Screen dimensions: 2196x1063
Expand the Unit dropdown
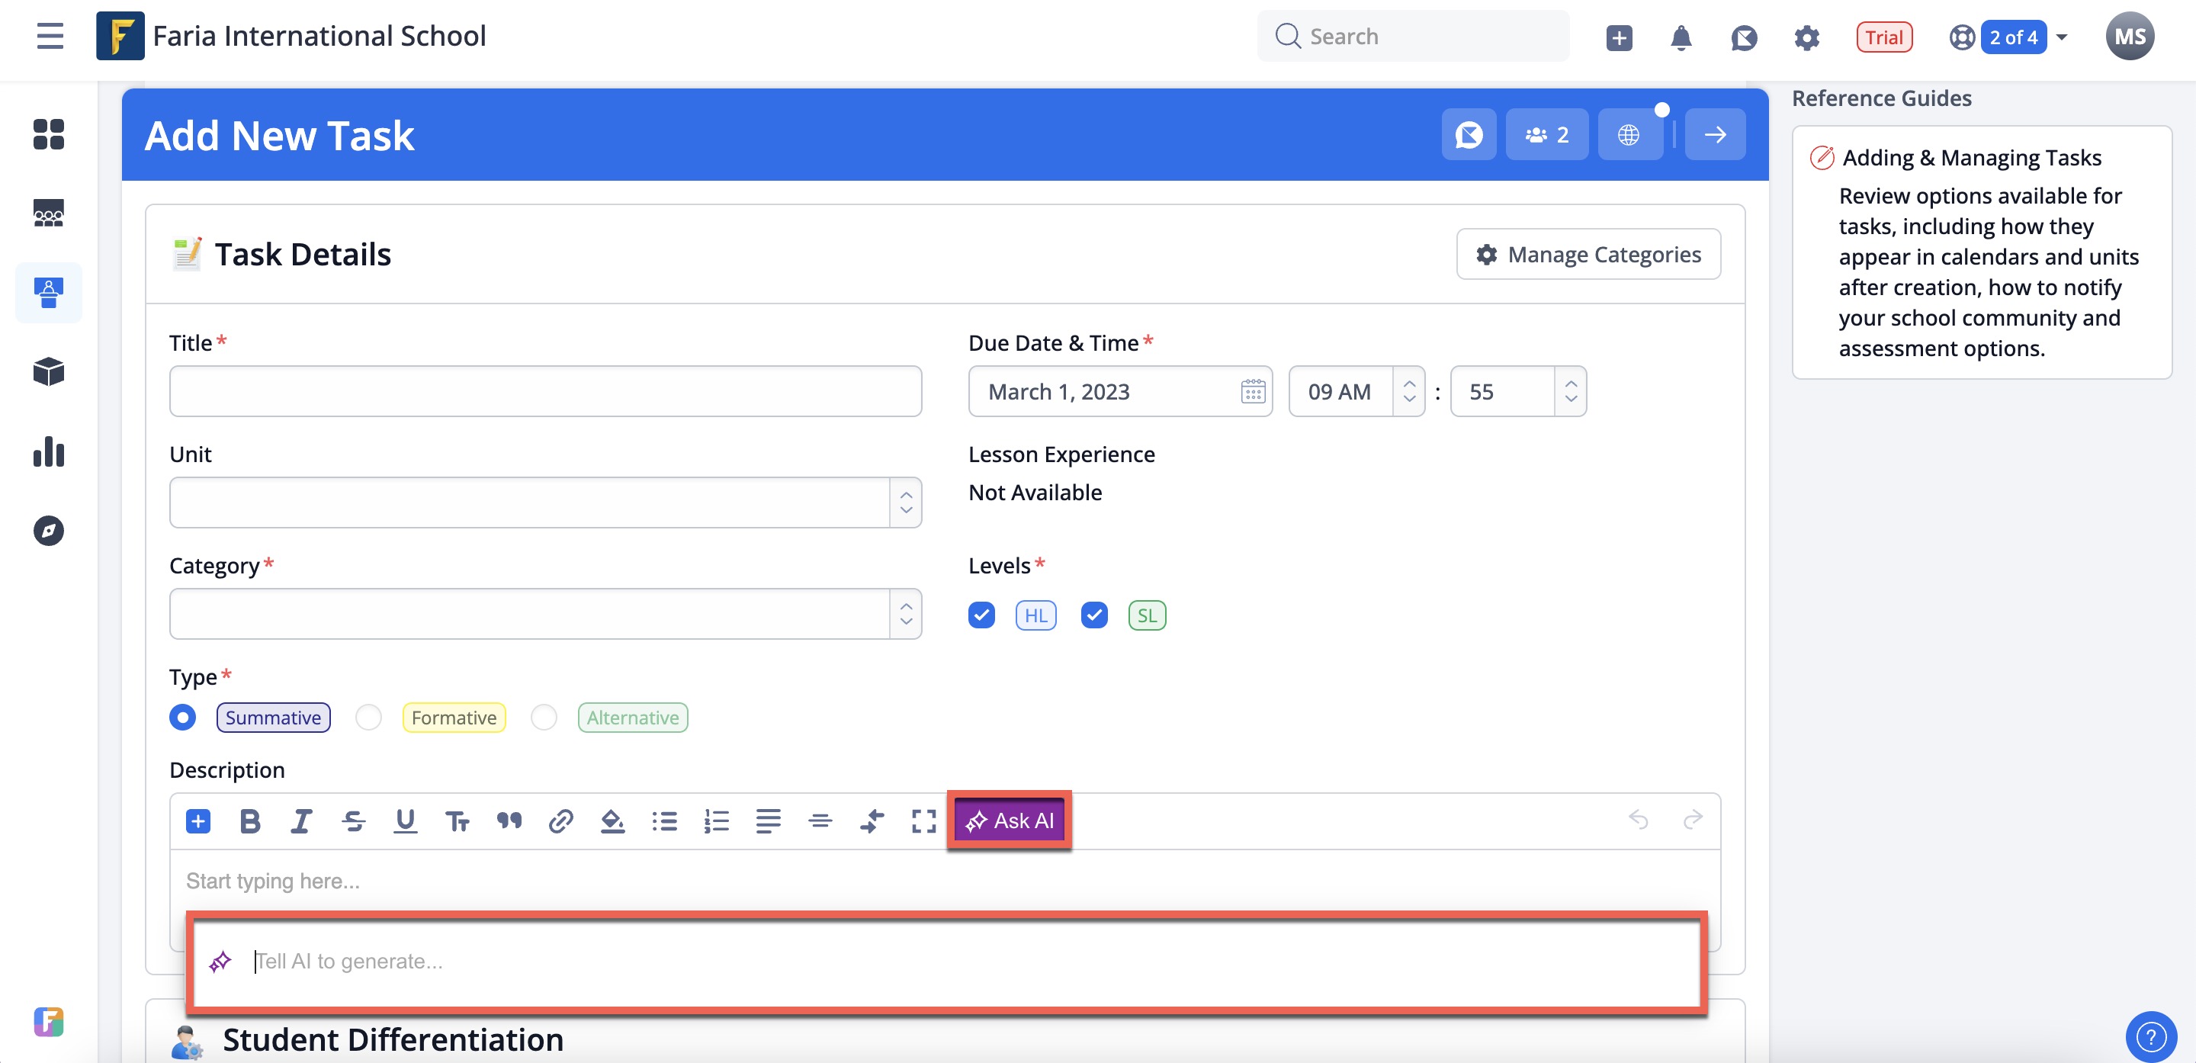905,503
